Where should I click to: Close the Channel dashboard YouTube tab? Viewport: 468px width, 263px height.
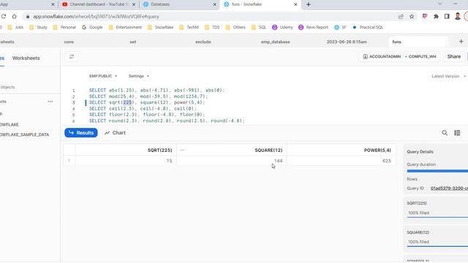point(134,4)
